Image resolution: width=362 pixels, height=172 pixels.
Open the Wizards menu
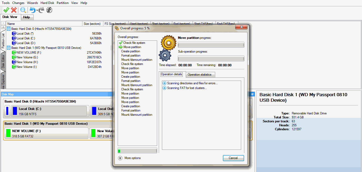point(32,3)
